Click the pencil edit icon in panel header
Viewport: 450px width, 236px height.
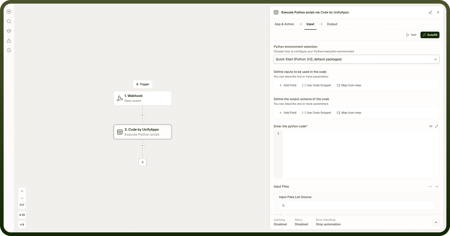430,12
